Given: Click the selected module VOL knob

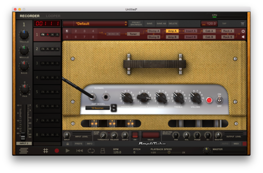Looking at the screenshot, I should [186, 135].
